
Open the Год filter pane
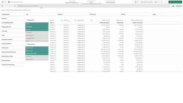click(40, 14)
